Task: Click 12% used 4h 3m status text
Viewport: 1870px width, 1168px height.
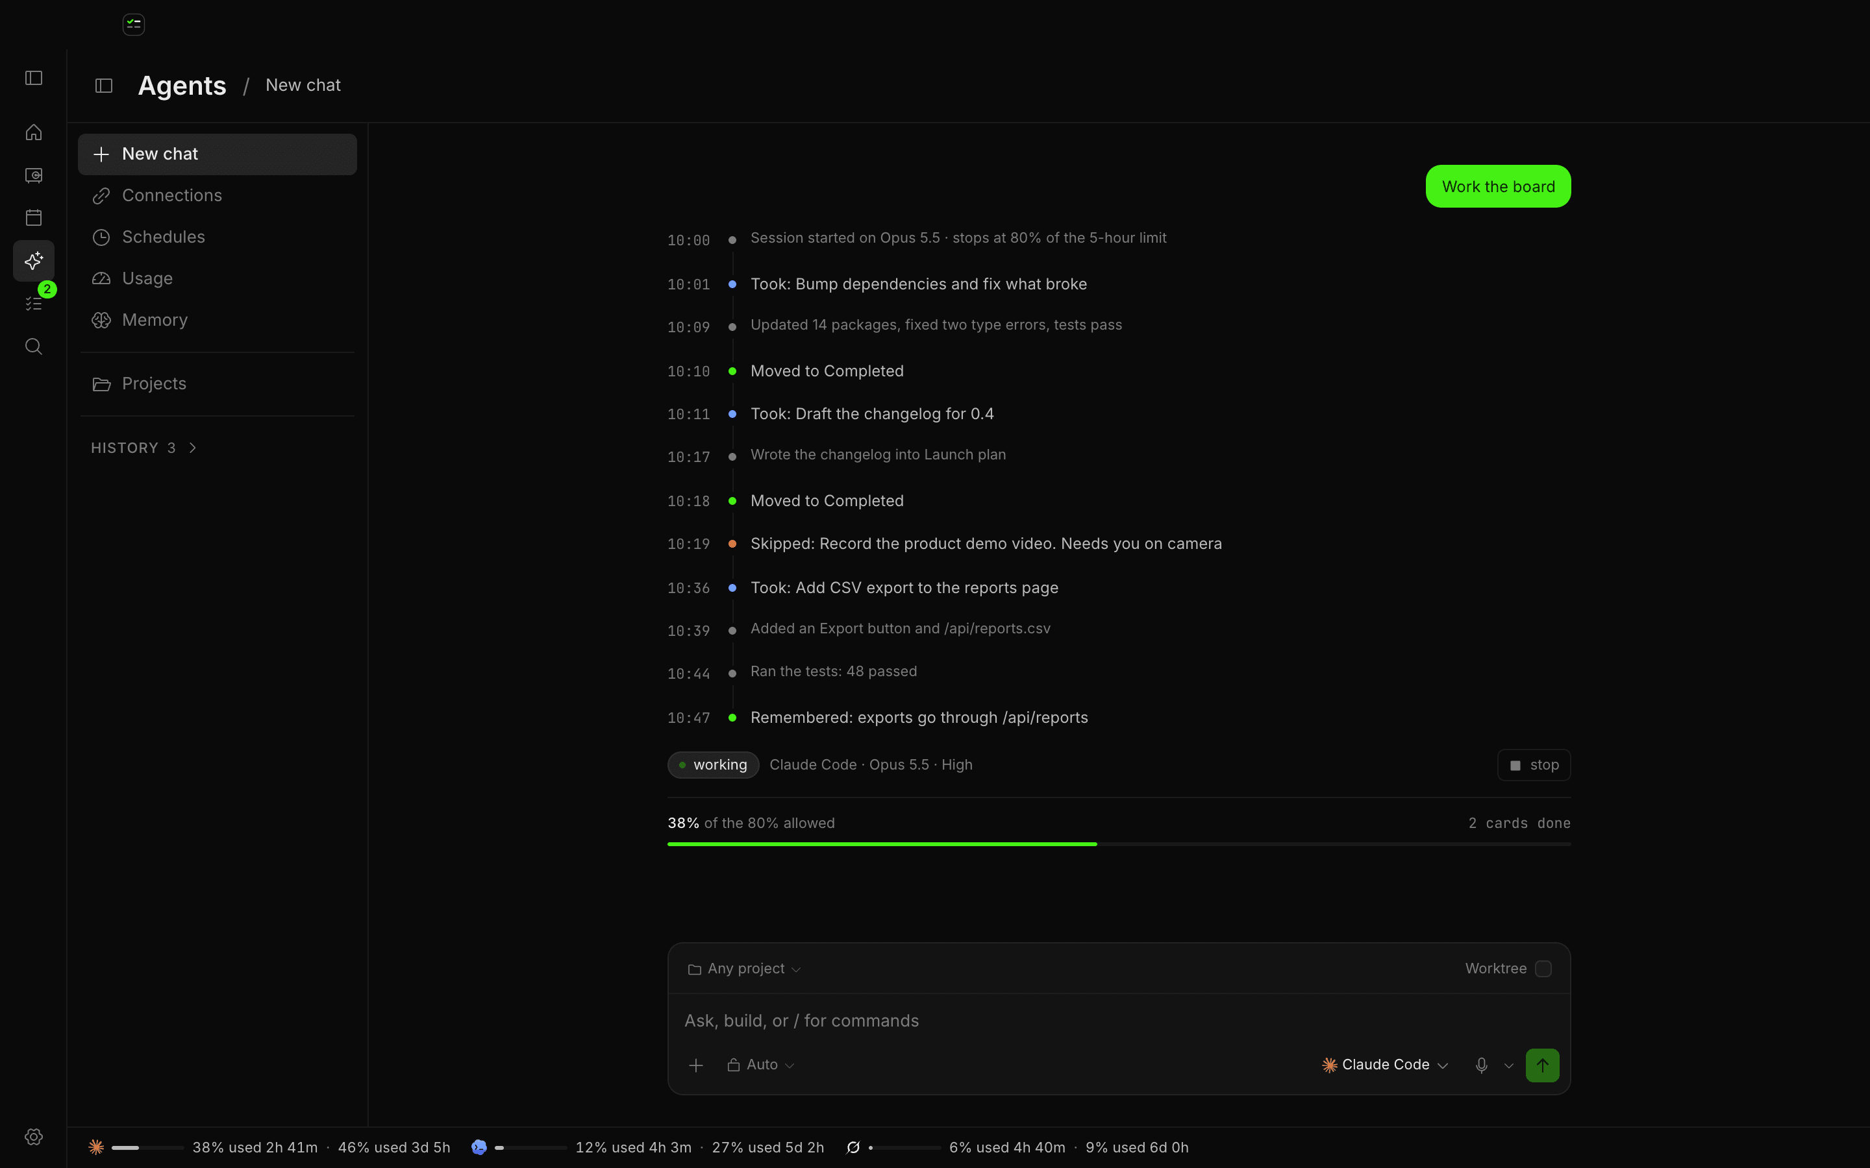Action: [633, 1148]
